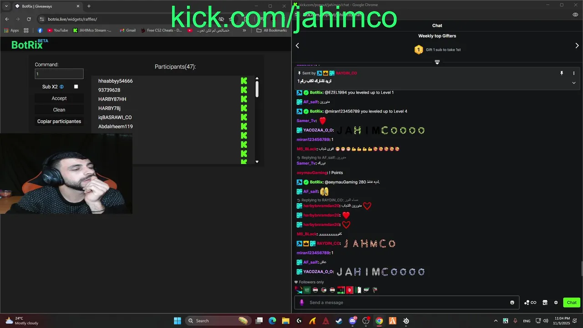
Task: Click the Kick icon beside iqBASRAWI_CO
Action: [x=244, y=117]
